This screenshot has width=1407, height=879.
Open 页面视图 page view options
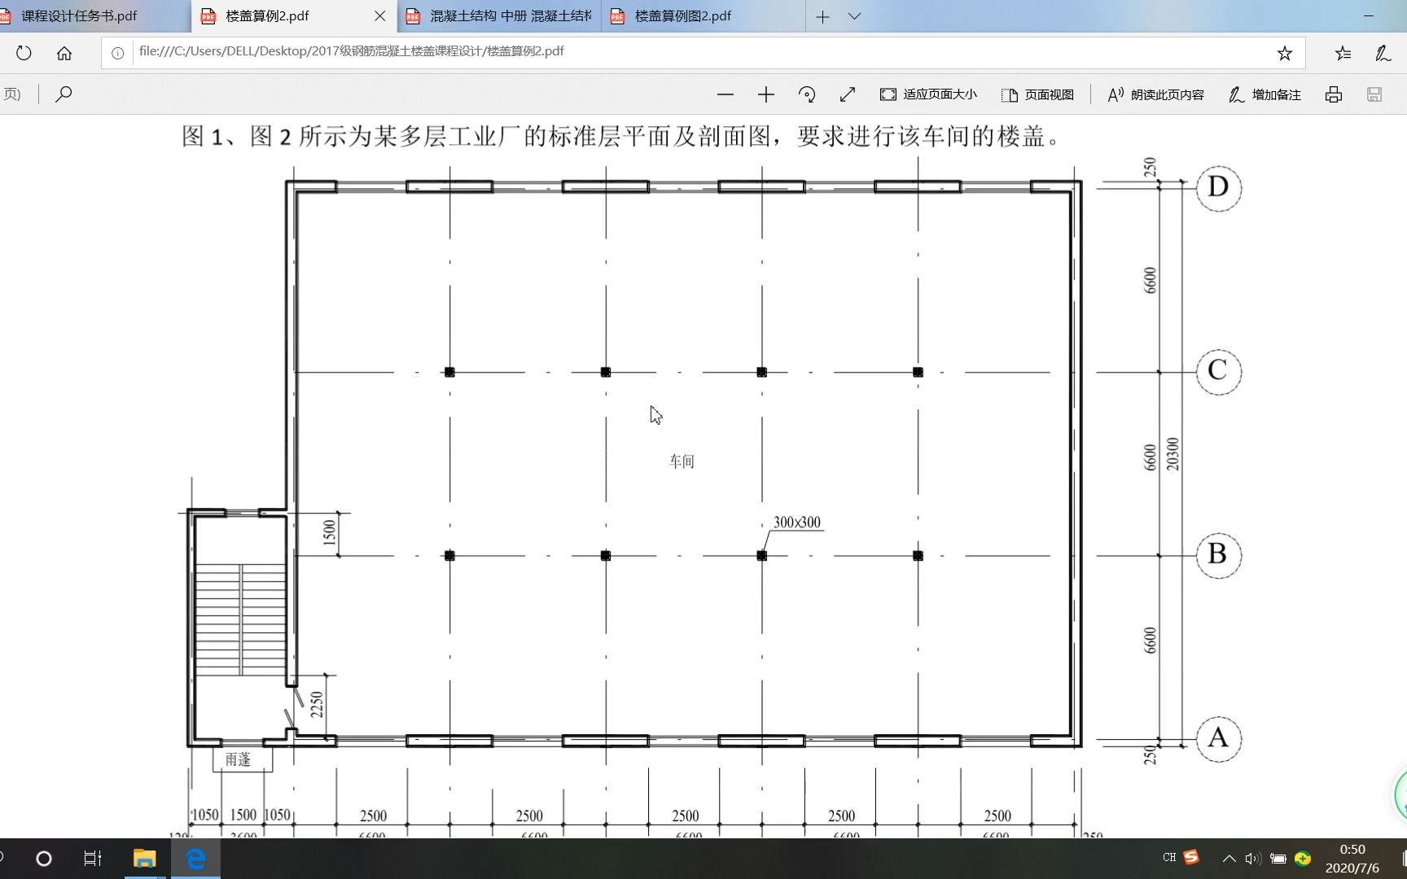point(1038,94)
